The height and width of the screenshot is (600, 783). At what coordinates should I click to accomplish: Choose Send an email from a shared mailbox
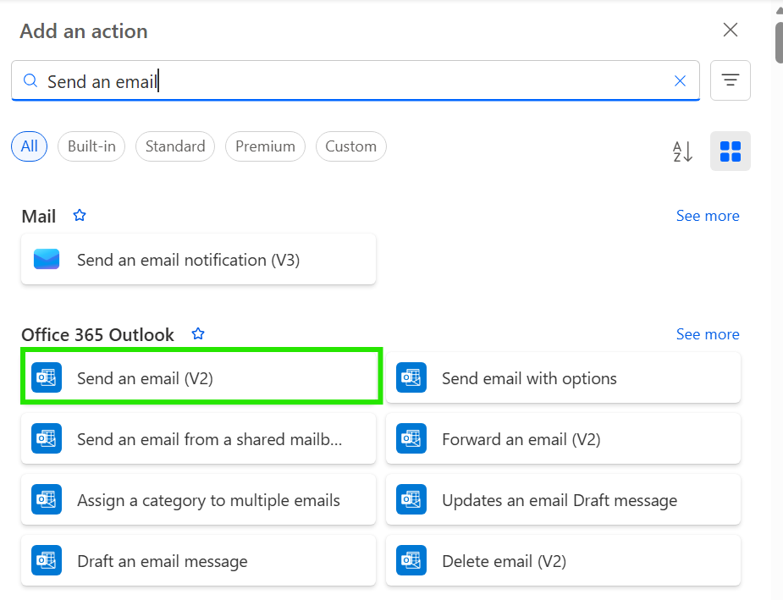point(198,438)
